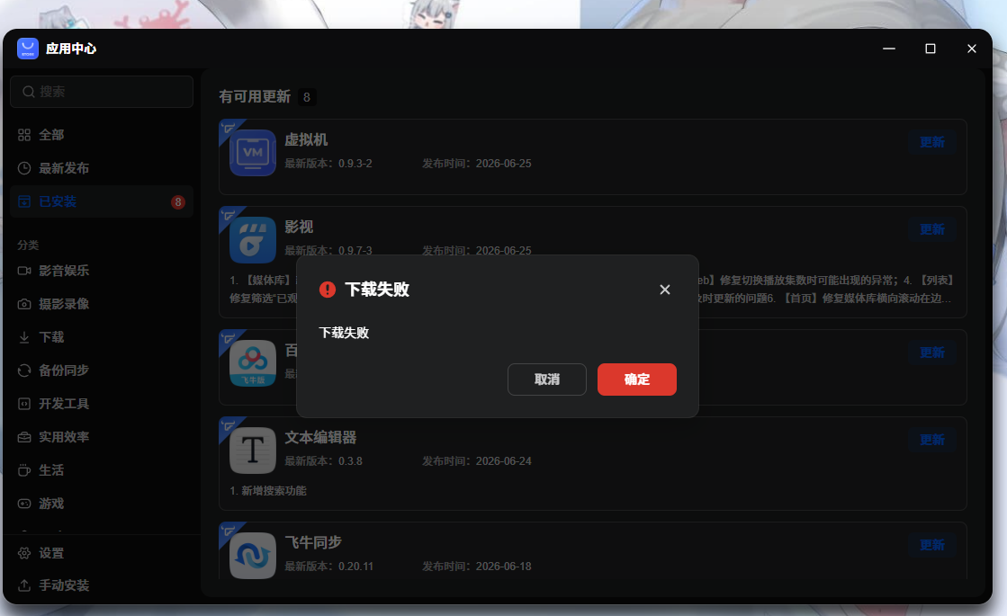Screen dimensions: 1007x616
Task: Click 最新版本: 0.3.8 text
Action: pyautogui.click(x=324, y=461)
